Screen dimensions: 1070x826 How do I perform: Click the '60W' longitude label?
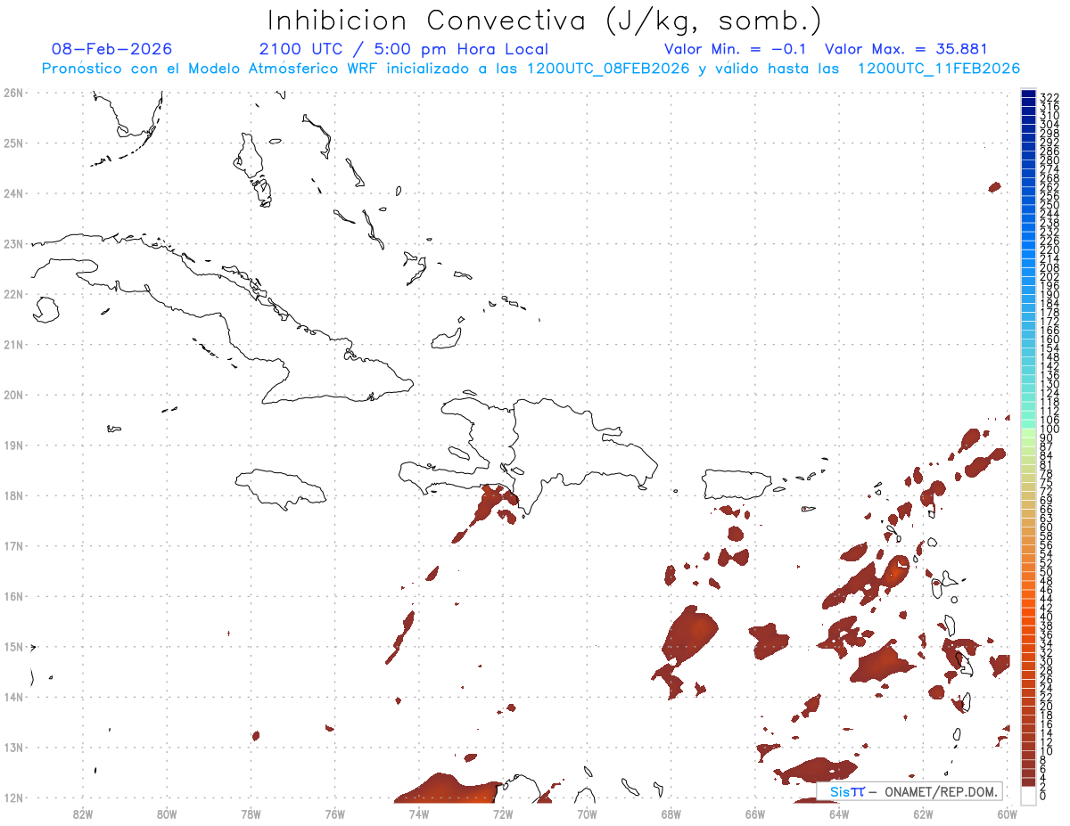point(1008,814)
